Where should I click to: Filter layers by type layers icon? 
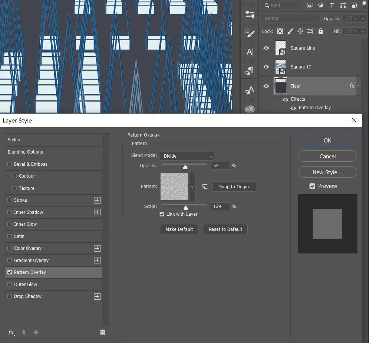coord(332,6)
